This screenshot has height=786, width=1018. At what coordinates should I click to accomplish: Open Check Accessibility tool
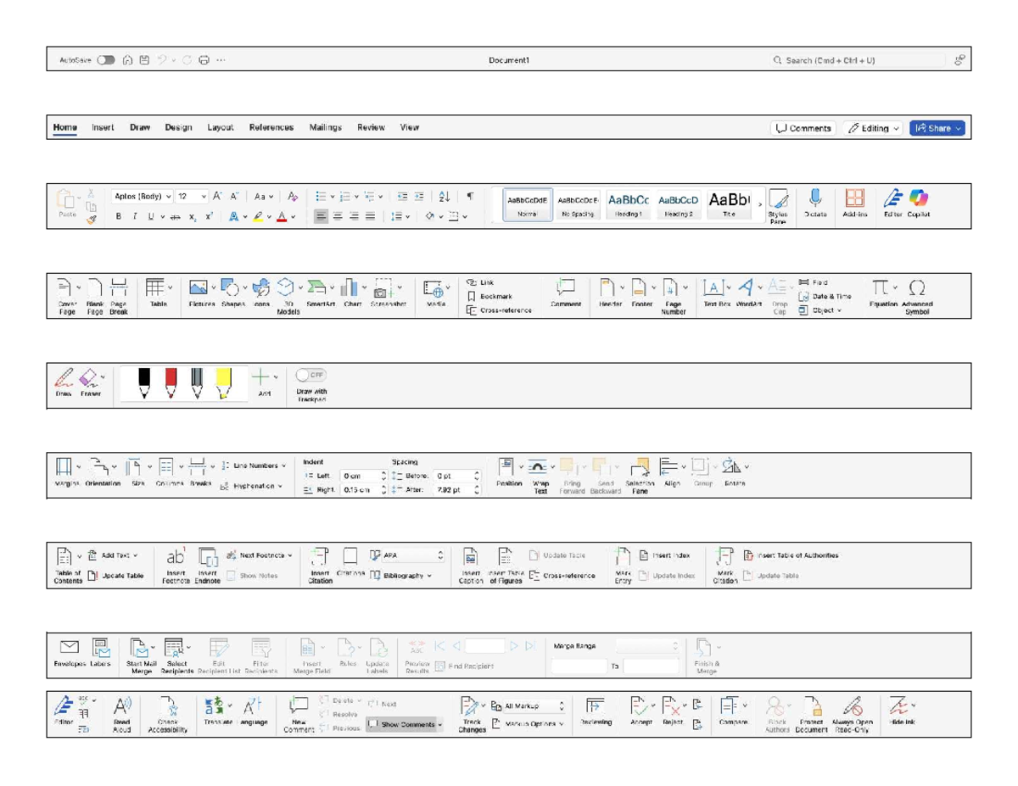168,709
